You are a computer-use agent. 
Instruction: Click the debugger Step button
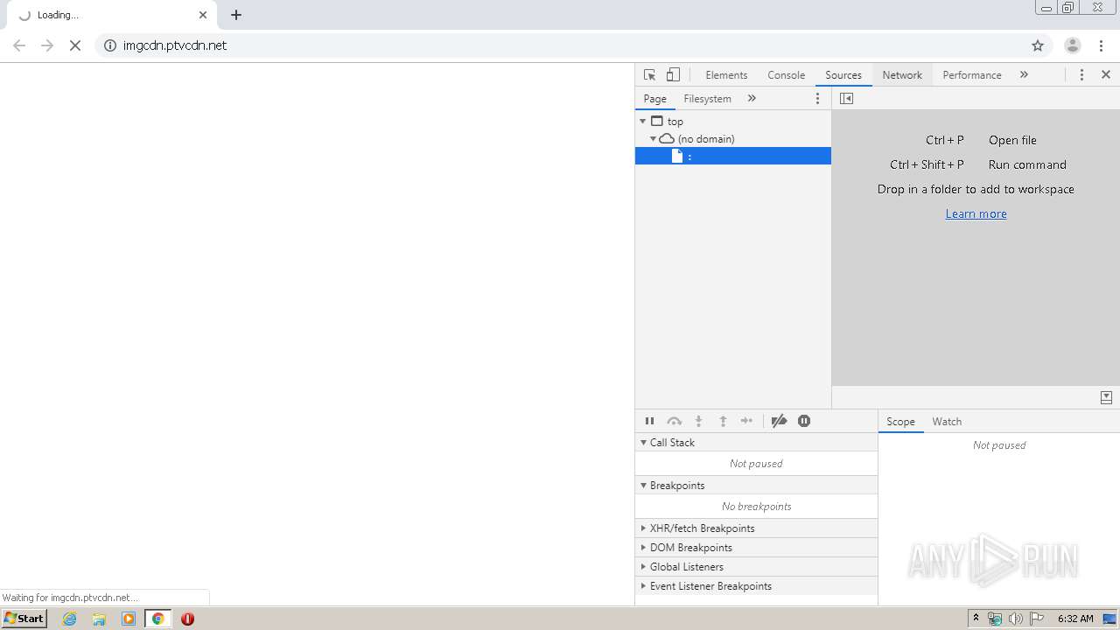(x=746, y=421)
